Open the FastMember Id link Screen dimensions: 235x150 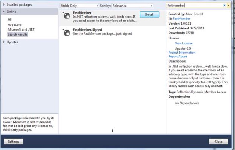[x=181, y=19]
